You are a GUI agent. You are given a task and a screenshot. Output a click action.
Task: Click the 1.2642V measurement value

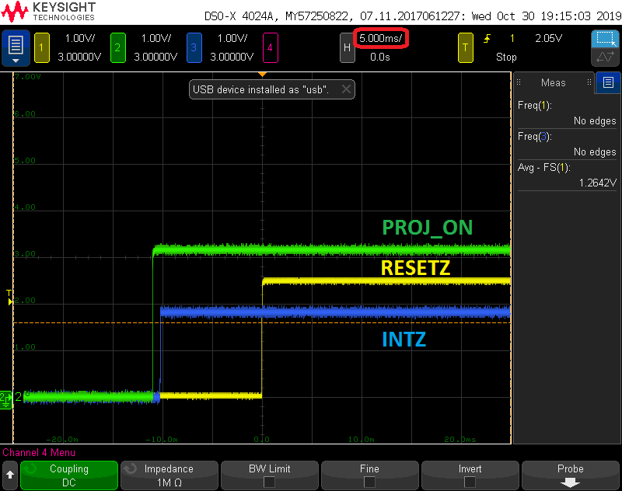598,183
